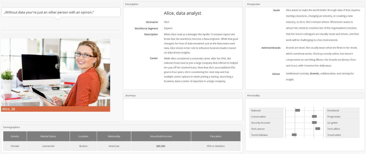Select the Security-focused–Go getter slider handle

314,122
